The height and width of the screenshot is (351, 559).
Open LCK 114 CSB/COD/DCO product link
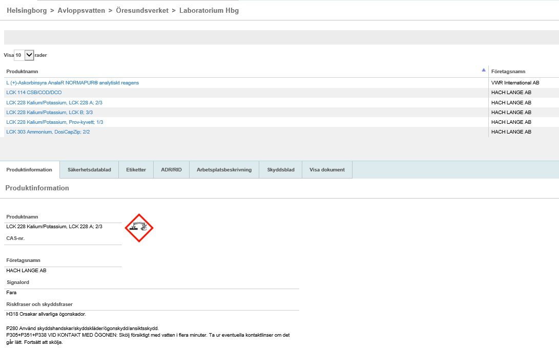point(34,93)
